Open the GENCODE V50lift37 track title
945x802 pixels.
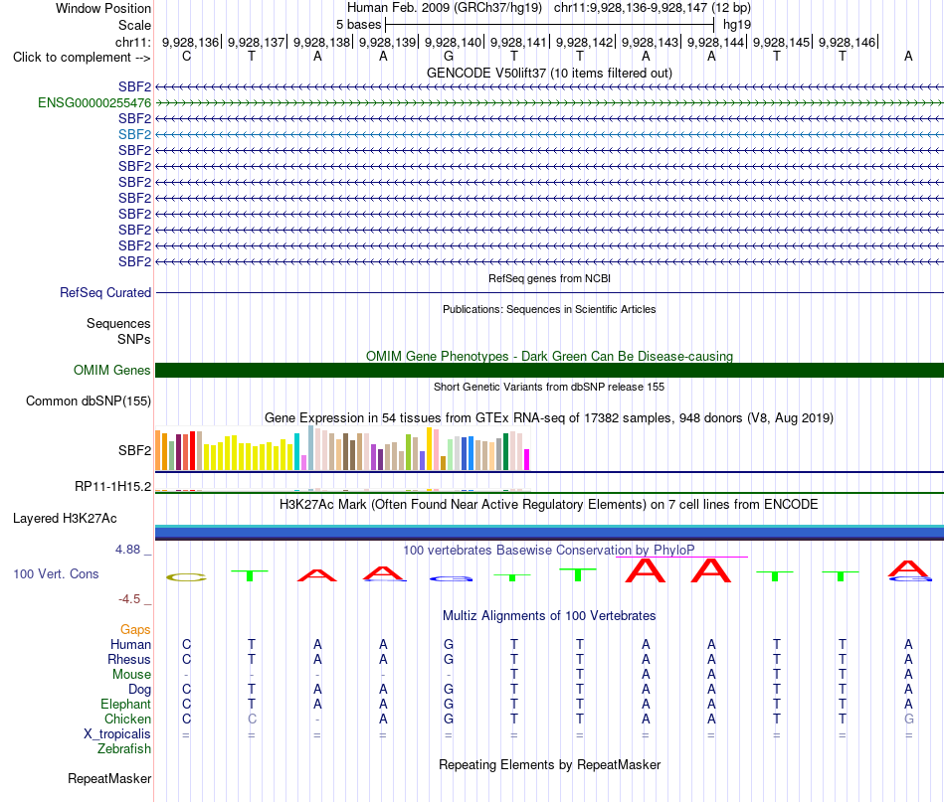pyautogui.click(x=549, y=73)
